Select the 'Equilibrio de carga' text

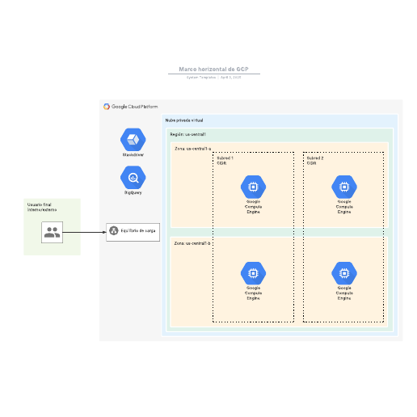click(138, 230)
